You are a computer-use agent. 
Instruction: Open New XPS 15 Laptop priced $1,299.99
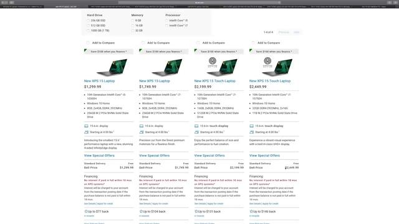(99, 81)
